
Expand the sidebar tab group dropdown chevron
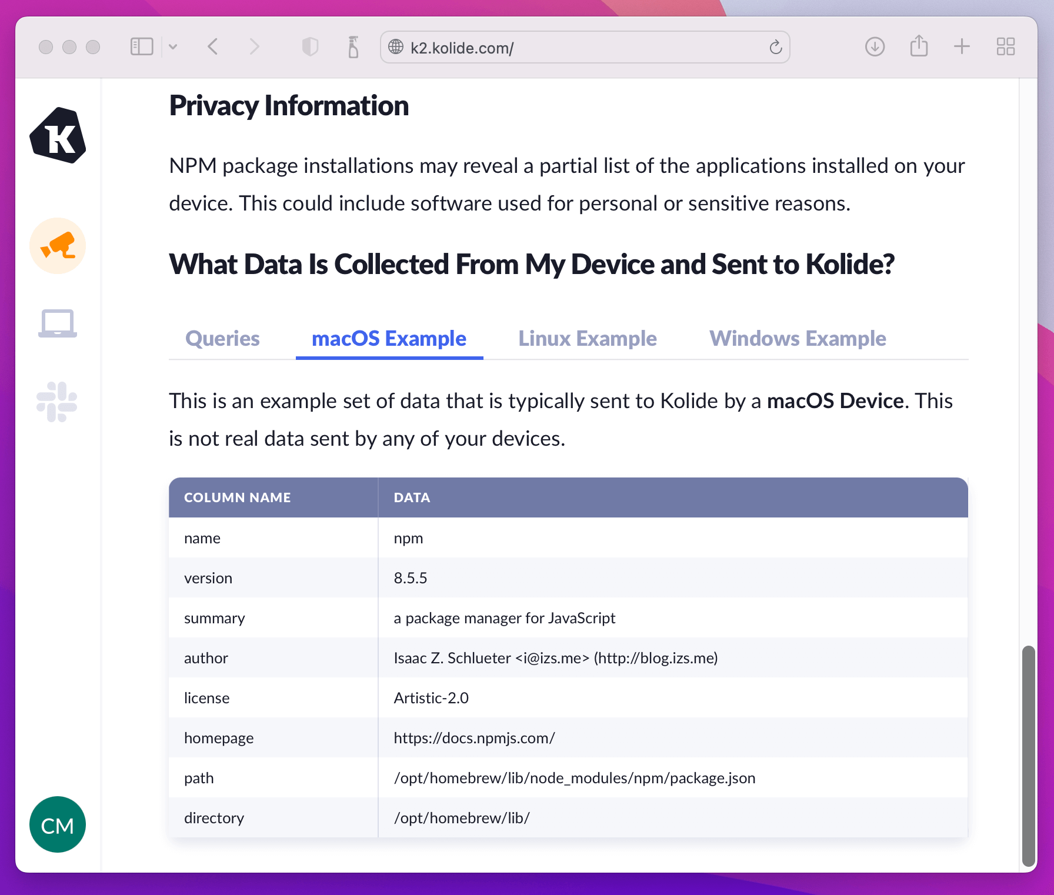tap(173, 46)
